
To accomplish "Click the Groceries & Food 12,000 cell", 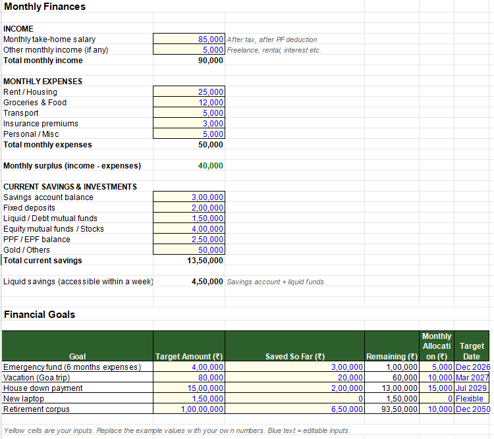I will (x=189, y=102).
